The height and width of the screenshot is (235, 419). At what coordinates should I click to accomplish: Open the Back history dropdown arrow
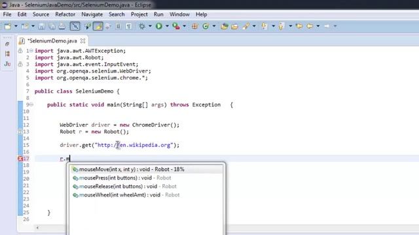click(318, 26)
